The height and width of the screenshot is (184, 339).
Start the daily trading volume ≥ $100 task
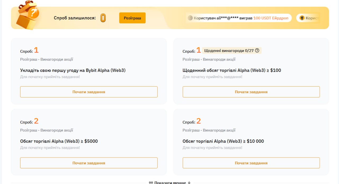[x=251, y=92]
